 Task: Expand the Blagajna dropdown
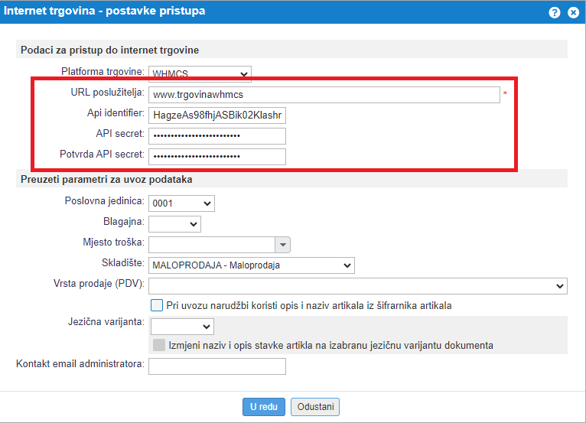coord(174,224)
